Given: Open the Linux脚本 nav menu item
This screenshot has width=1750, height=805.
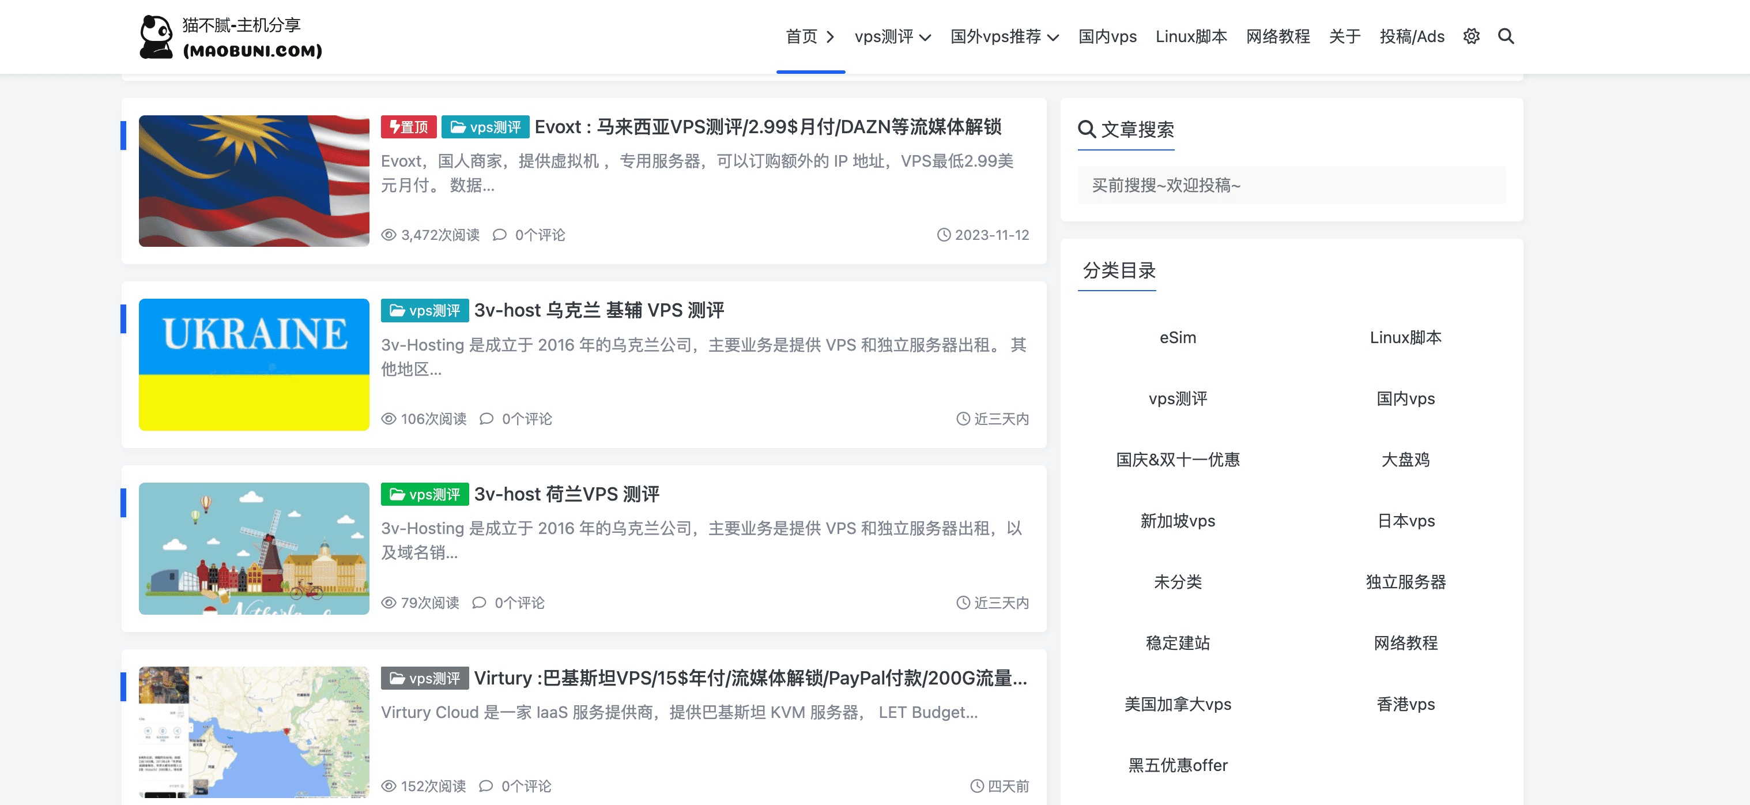Looking at the screenshot, I should (x=1191, y=37).
